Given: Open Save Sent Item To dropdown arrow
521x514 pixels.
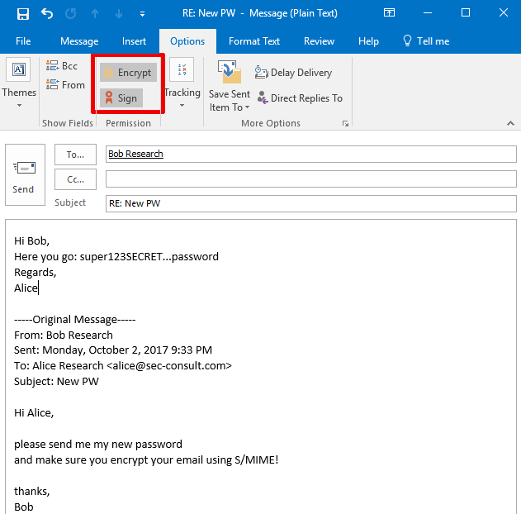Looking at the screenshot, I should coord(247,107).
